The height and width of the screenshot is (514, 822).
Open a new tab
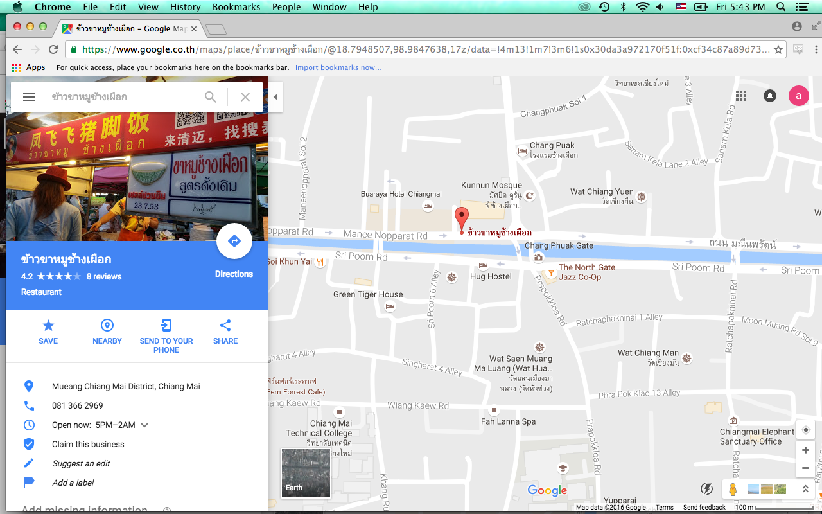(217, 29)
